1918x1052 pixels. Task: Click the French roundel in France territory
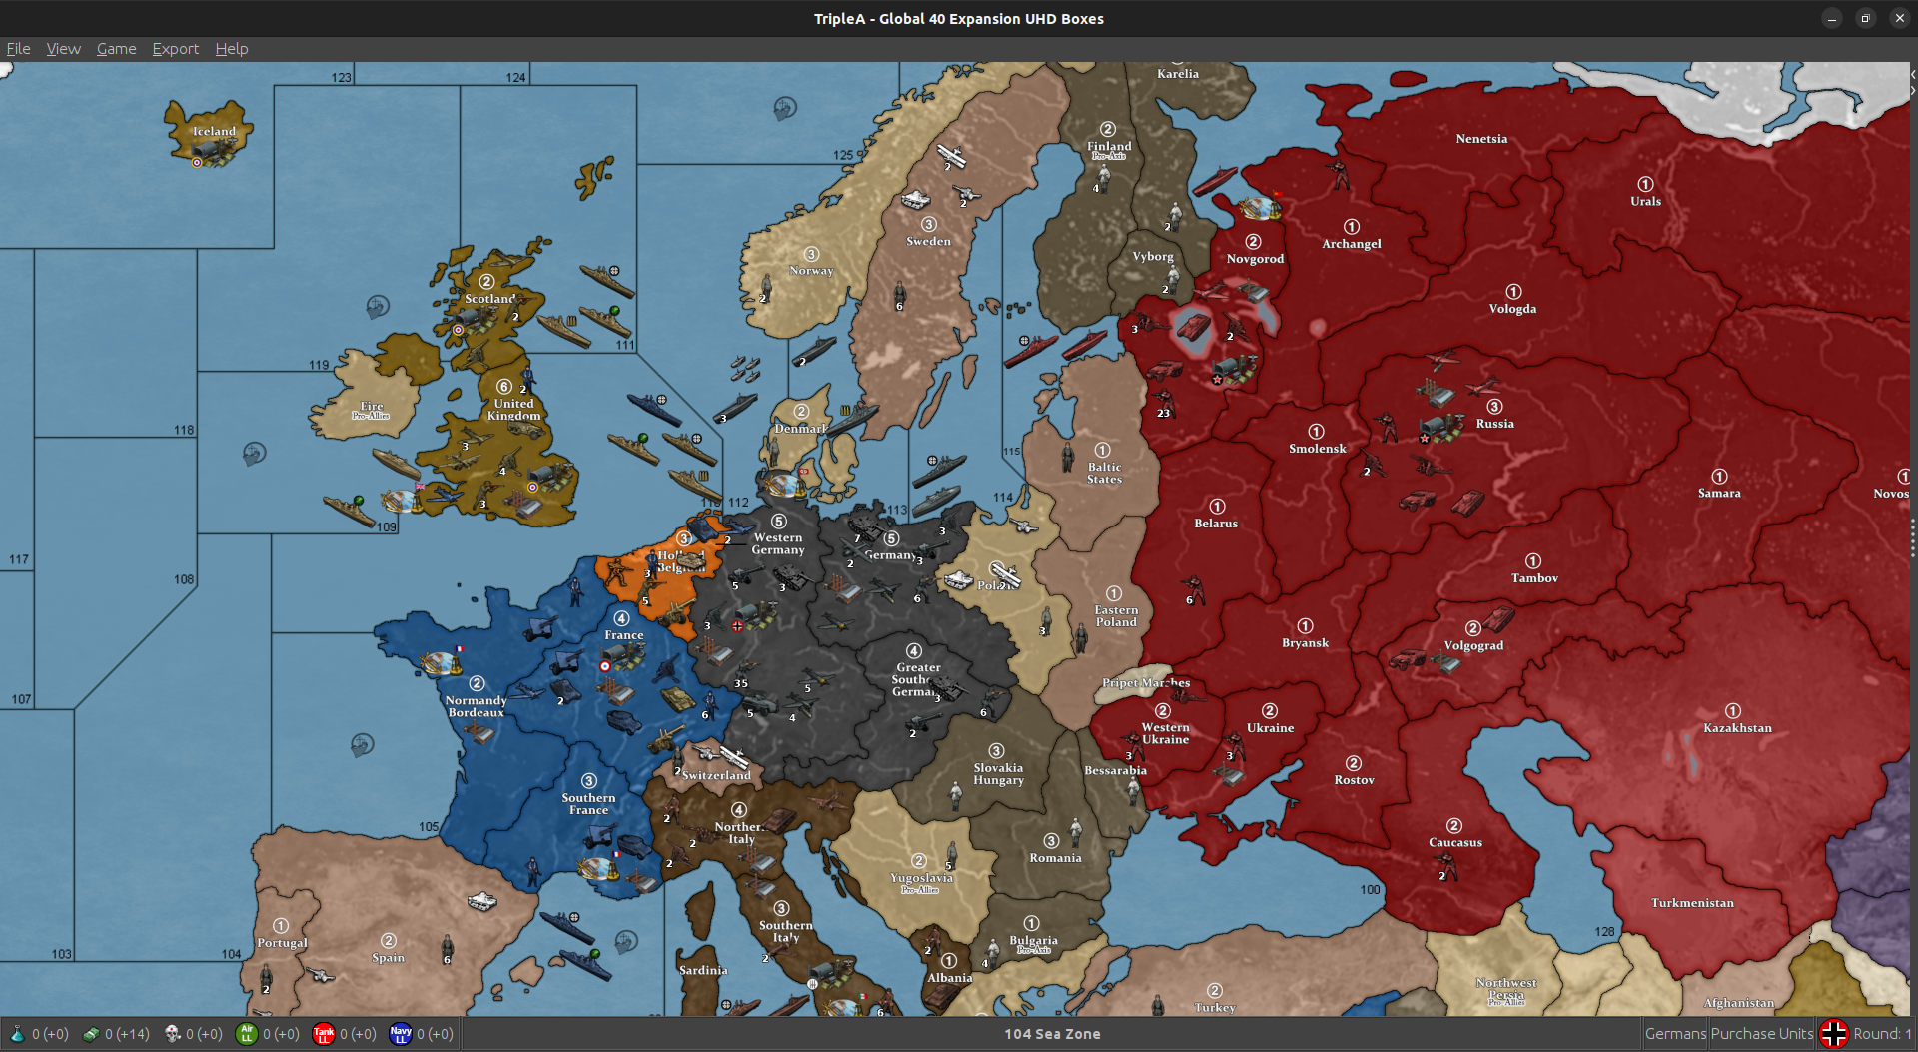click(605, 666)
